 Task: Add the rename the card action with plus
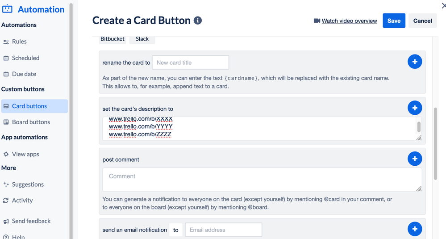coord(415,62)
